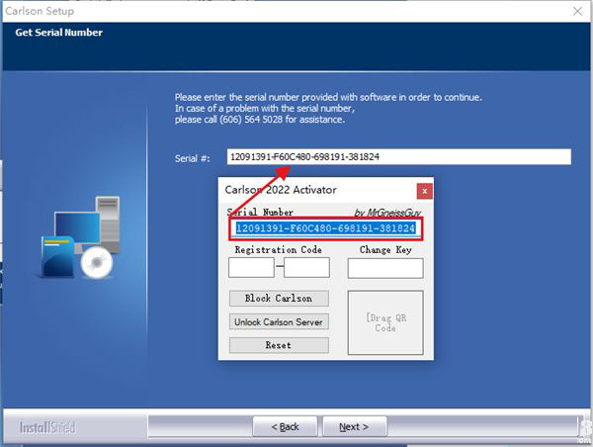Click the Reset button in Activator
This screenshot has height=447, width=593.
tap(279, 345)
